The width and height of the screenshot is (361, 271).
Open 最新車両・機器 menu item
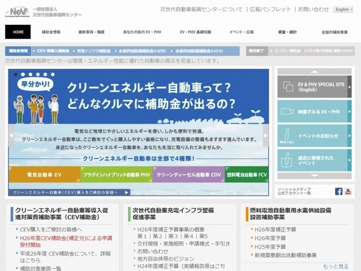point(91,32)
